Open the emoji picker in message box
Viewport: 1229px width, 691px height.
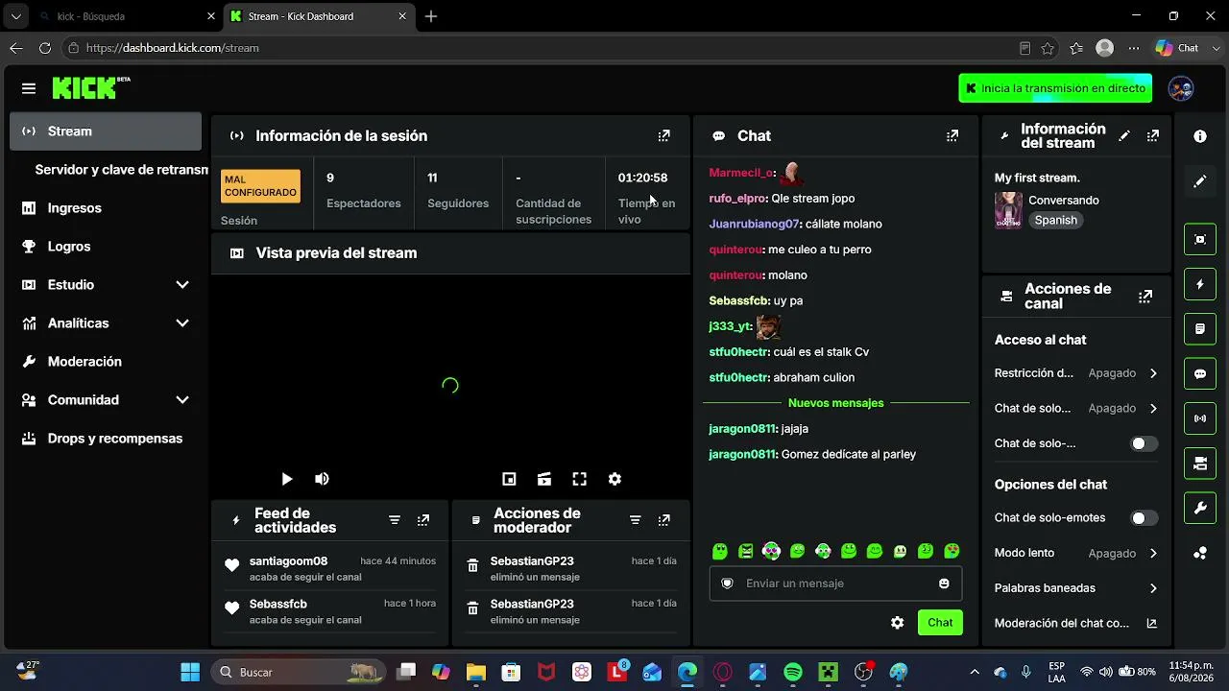click(944, 584)
